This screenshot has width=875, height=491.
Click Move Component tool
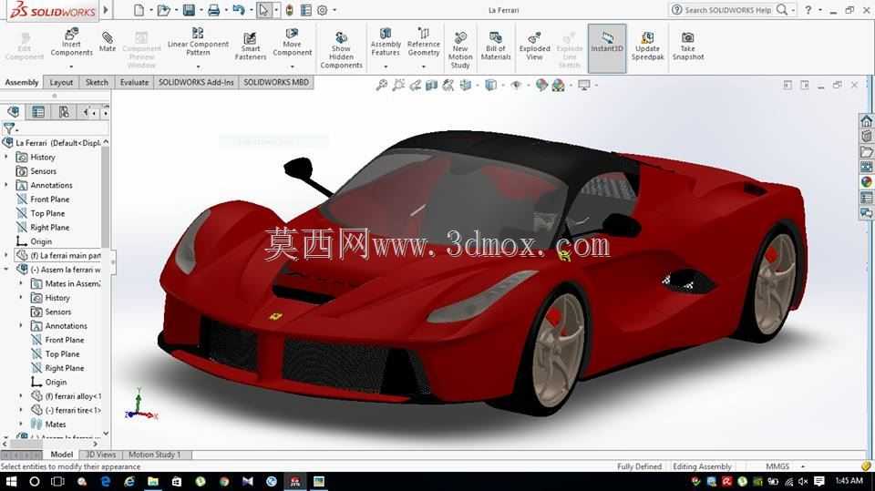(x=292, y=43)
